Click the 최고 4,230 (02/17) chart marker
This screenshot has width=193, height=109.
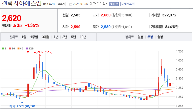tap(40, 52)
